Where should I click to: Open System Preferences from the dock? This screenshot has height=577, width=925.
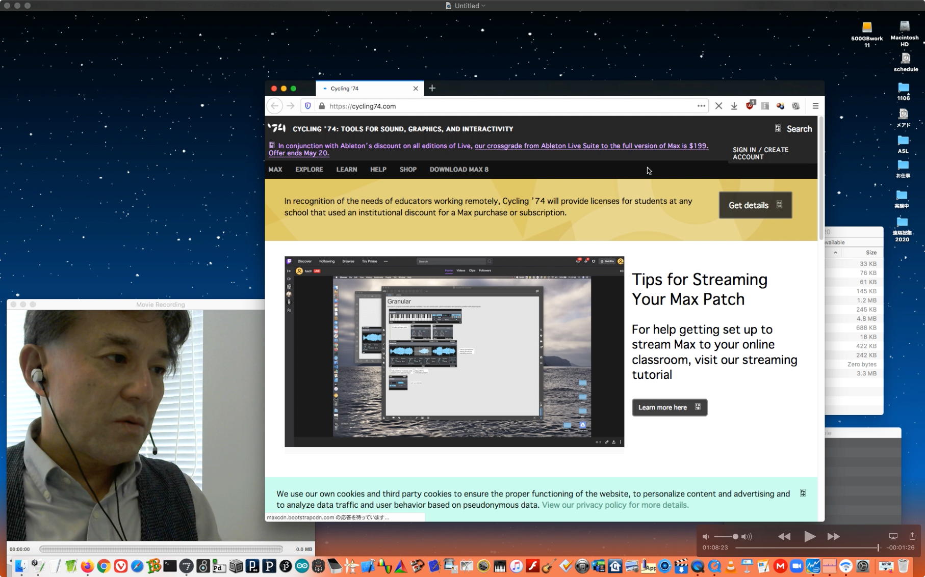pyautogui.click(x=863, y=566)
